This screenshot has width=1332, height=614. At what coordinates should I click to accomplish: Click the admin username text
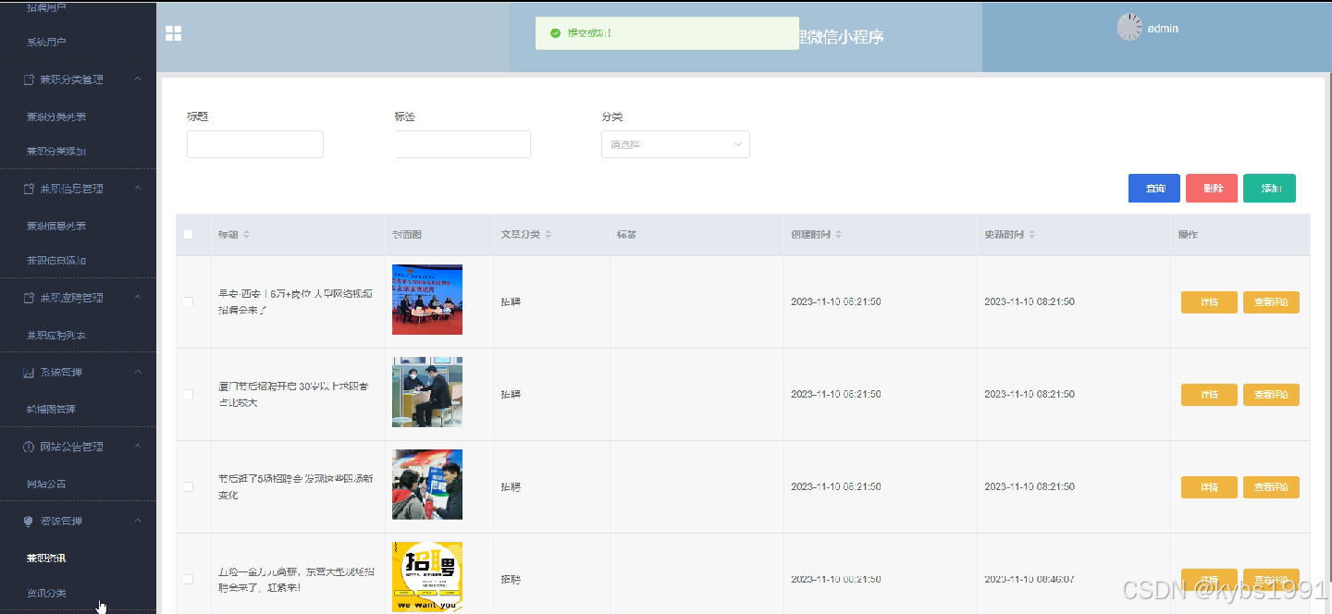[1163, 29]
